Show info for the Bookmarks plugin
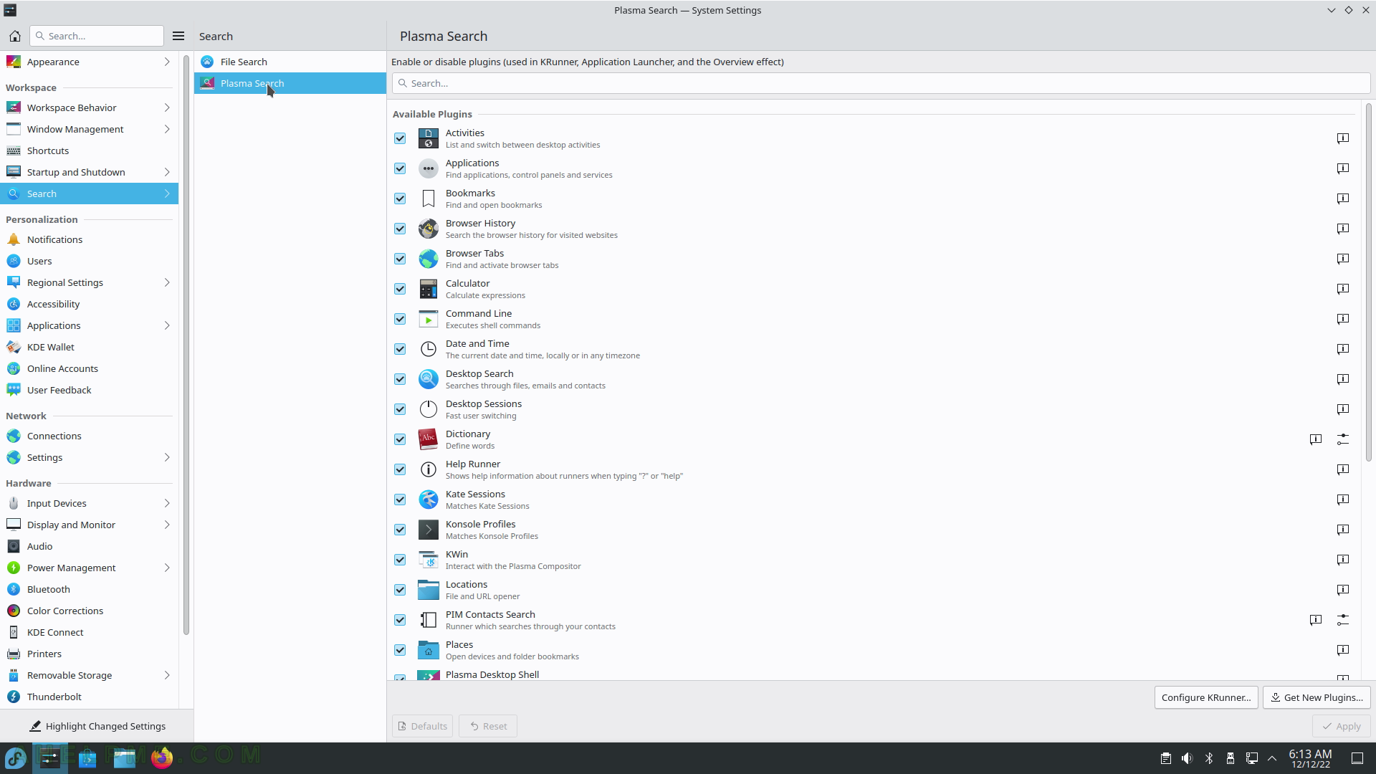Image resolution: width=1376 pixels, height=774 pixels. (x=1343, y=199)
